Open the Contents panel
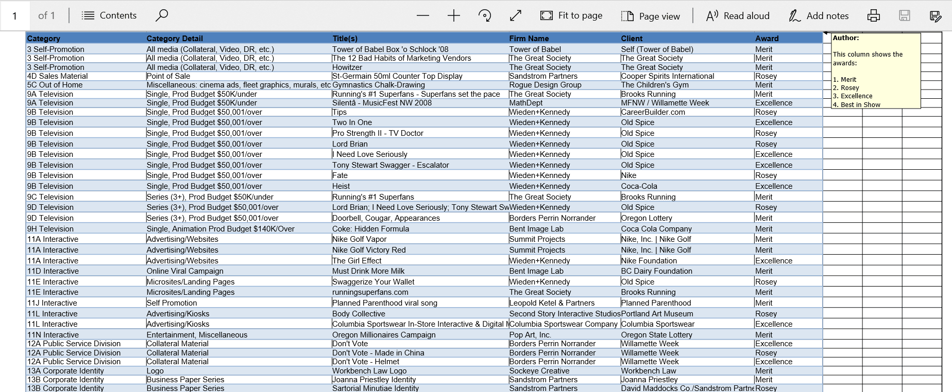 coord(109,15)
